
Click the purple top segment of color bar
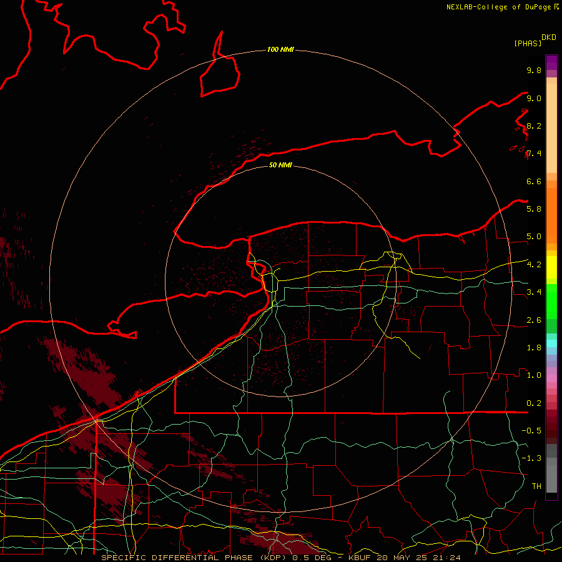click(x=551, y=62)
